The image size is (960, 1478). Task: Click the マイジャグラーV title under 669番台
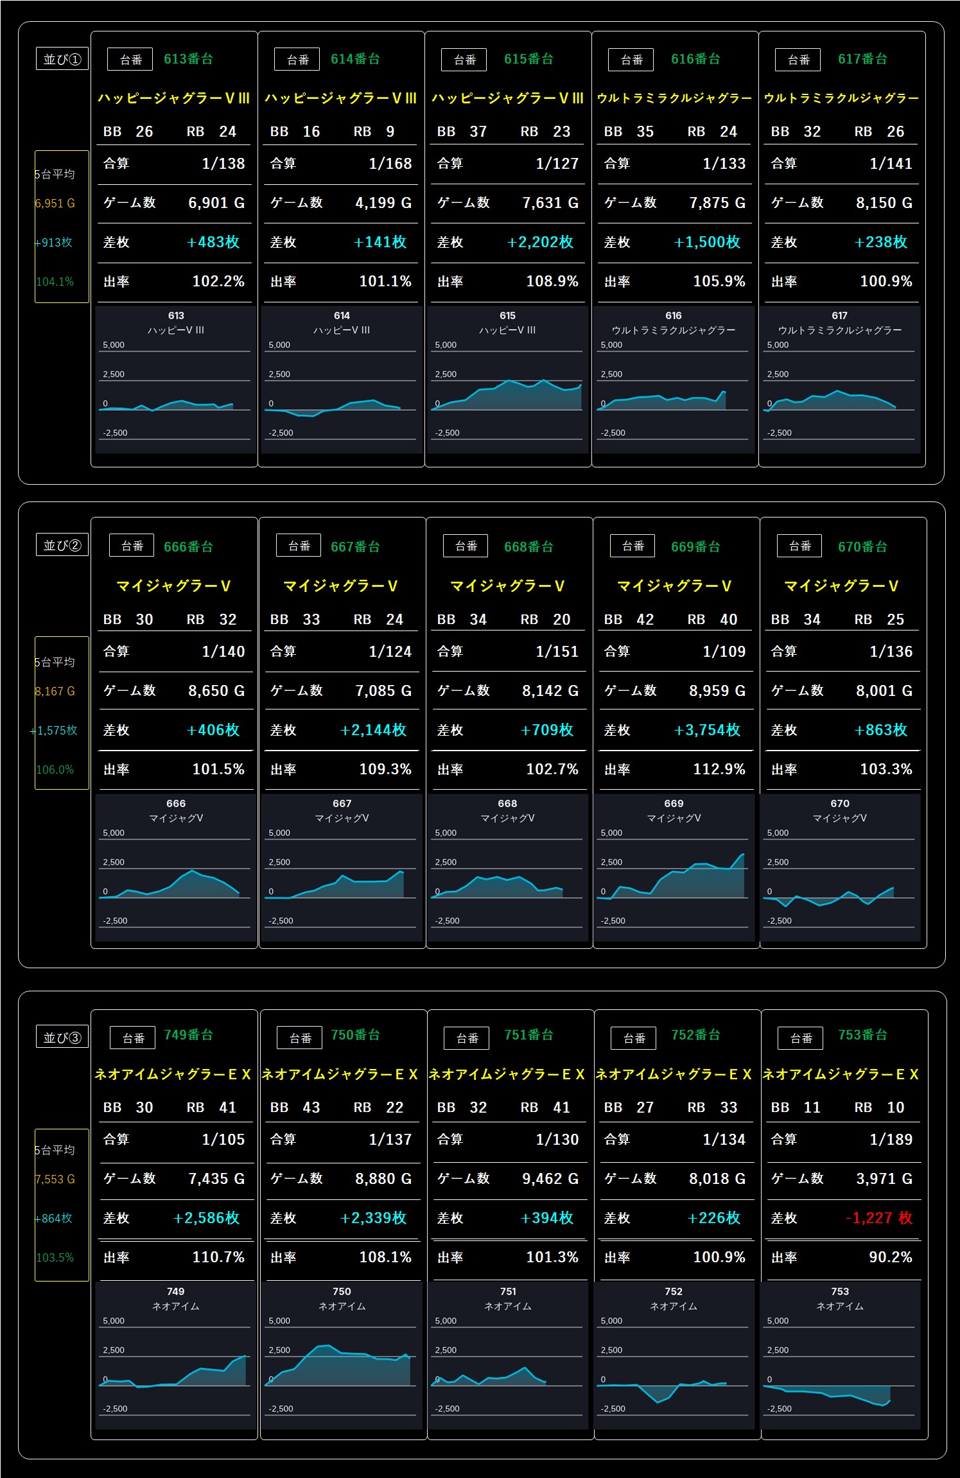coord(674,586)
